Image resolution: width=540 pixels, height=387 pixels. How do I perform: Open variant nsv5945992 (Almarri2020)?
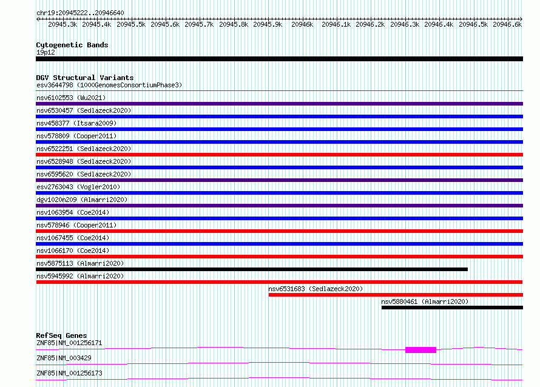(80, 276)
